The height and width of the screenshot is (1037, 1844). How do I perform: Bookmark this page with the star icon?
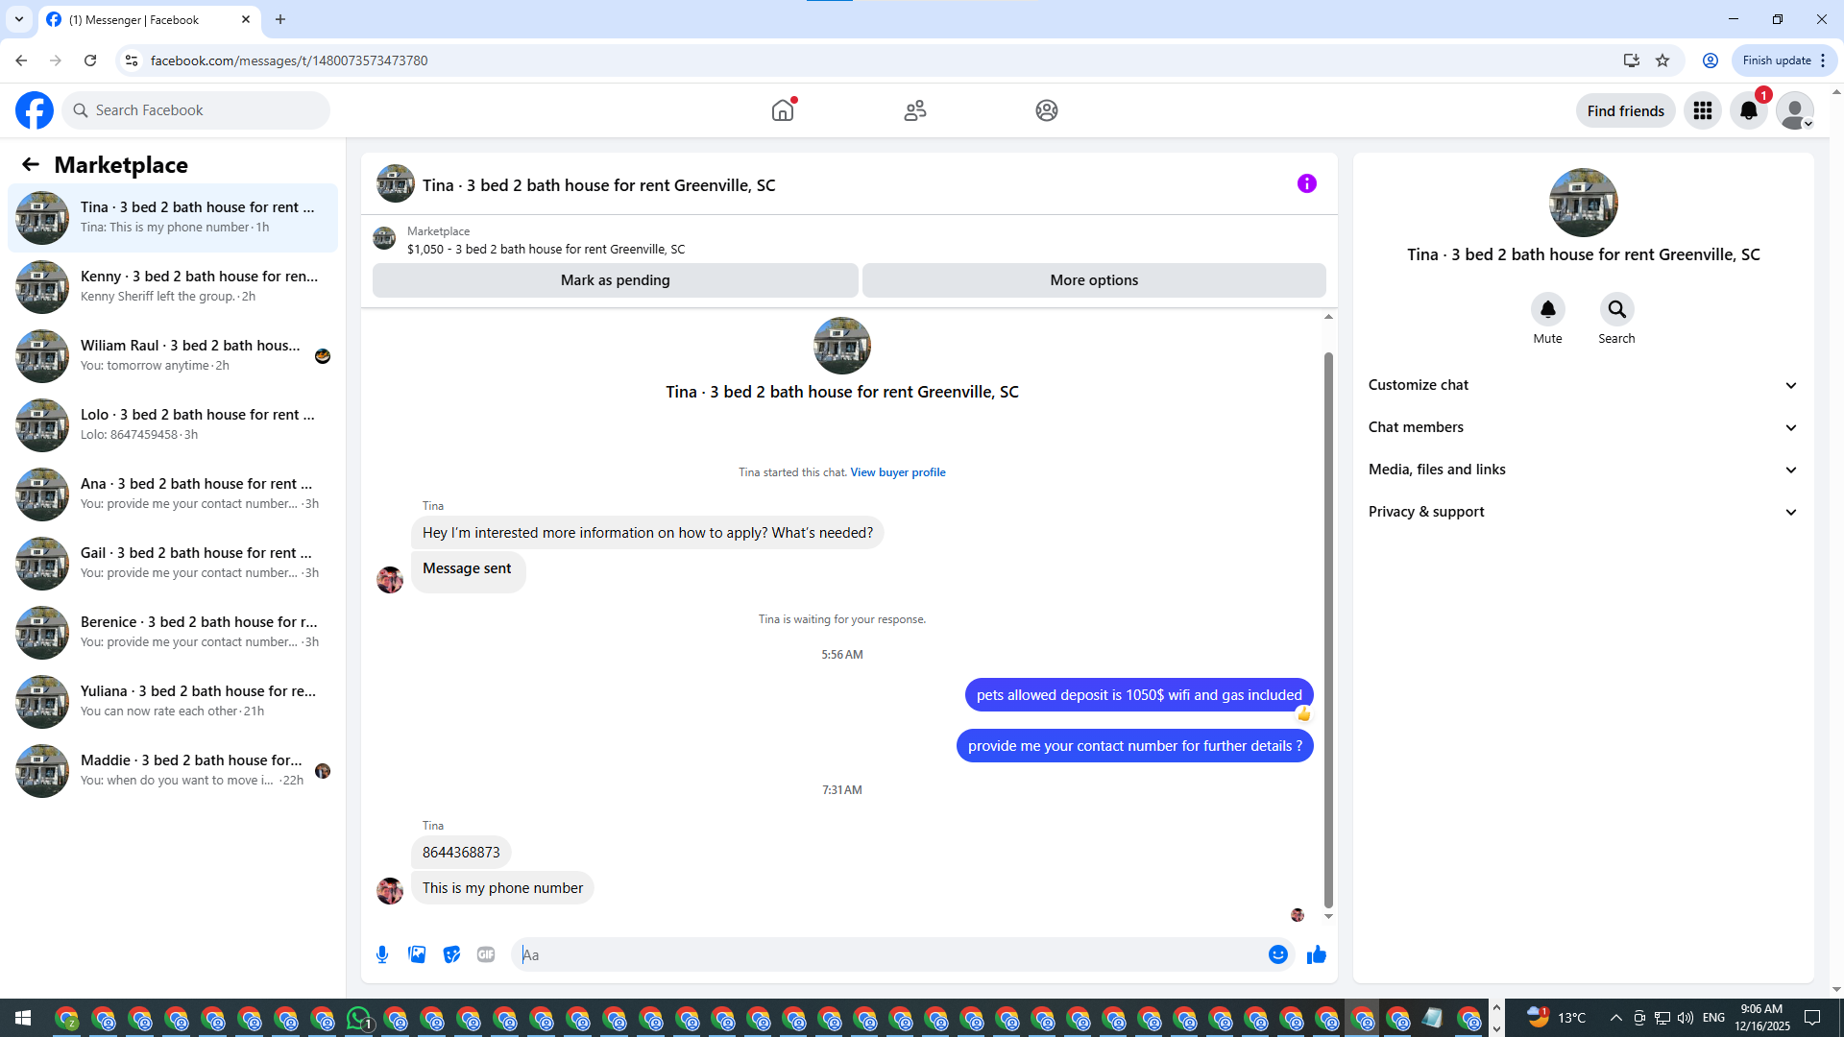[1662, 60]
